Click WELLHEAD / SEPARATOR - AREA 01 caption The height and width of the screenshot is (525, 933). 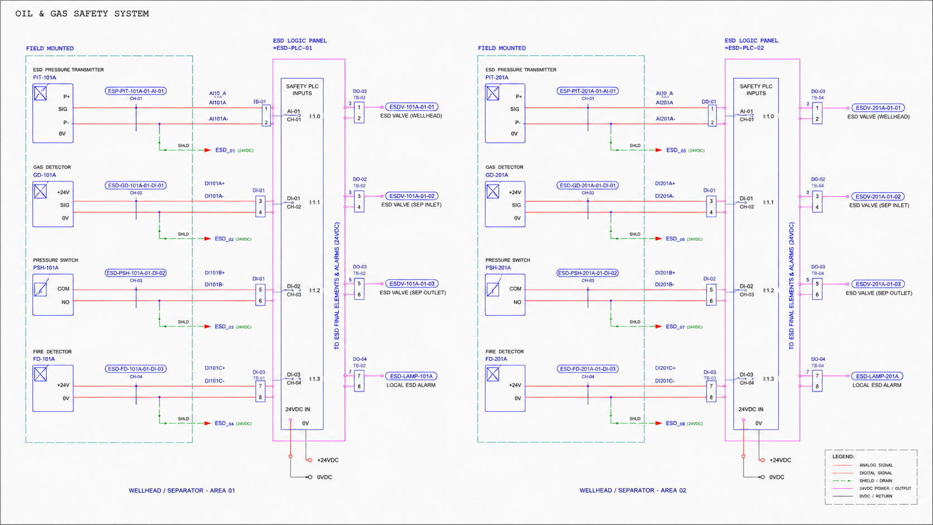tap(182, 490)
